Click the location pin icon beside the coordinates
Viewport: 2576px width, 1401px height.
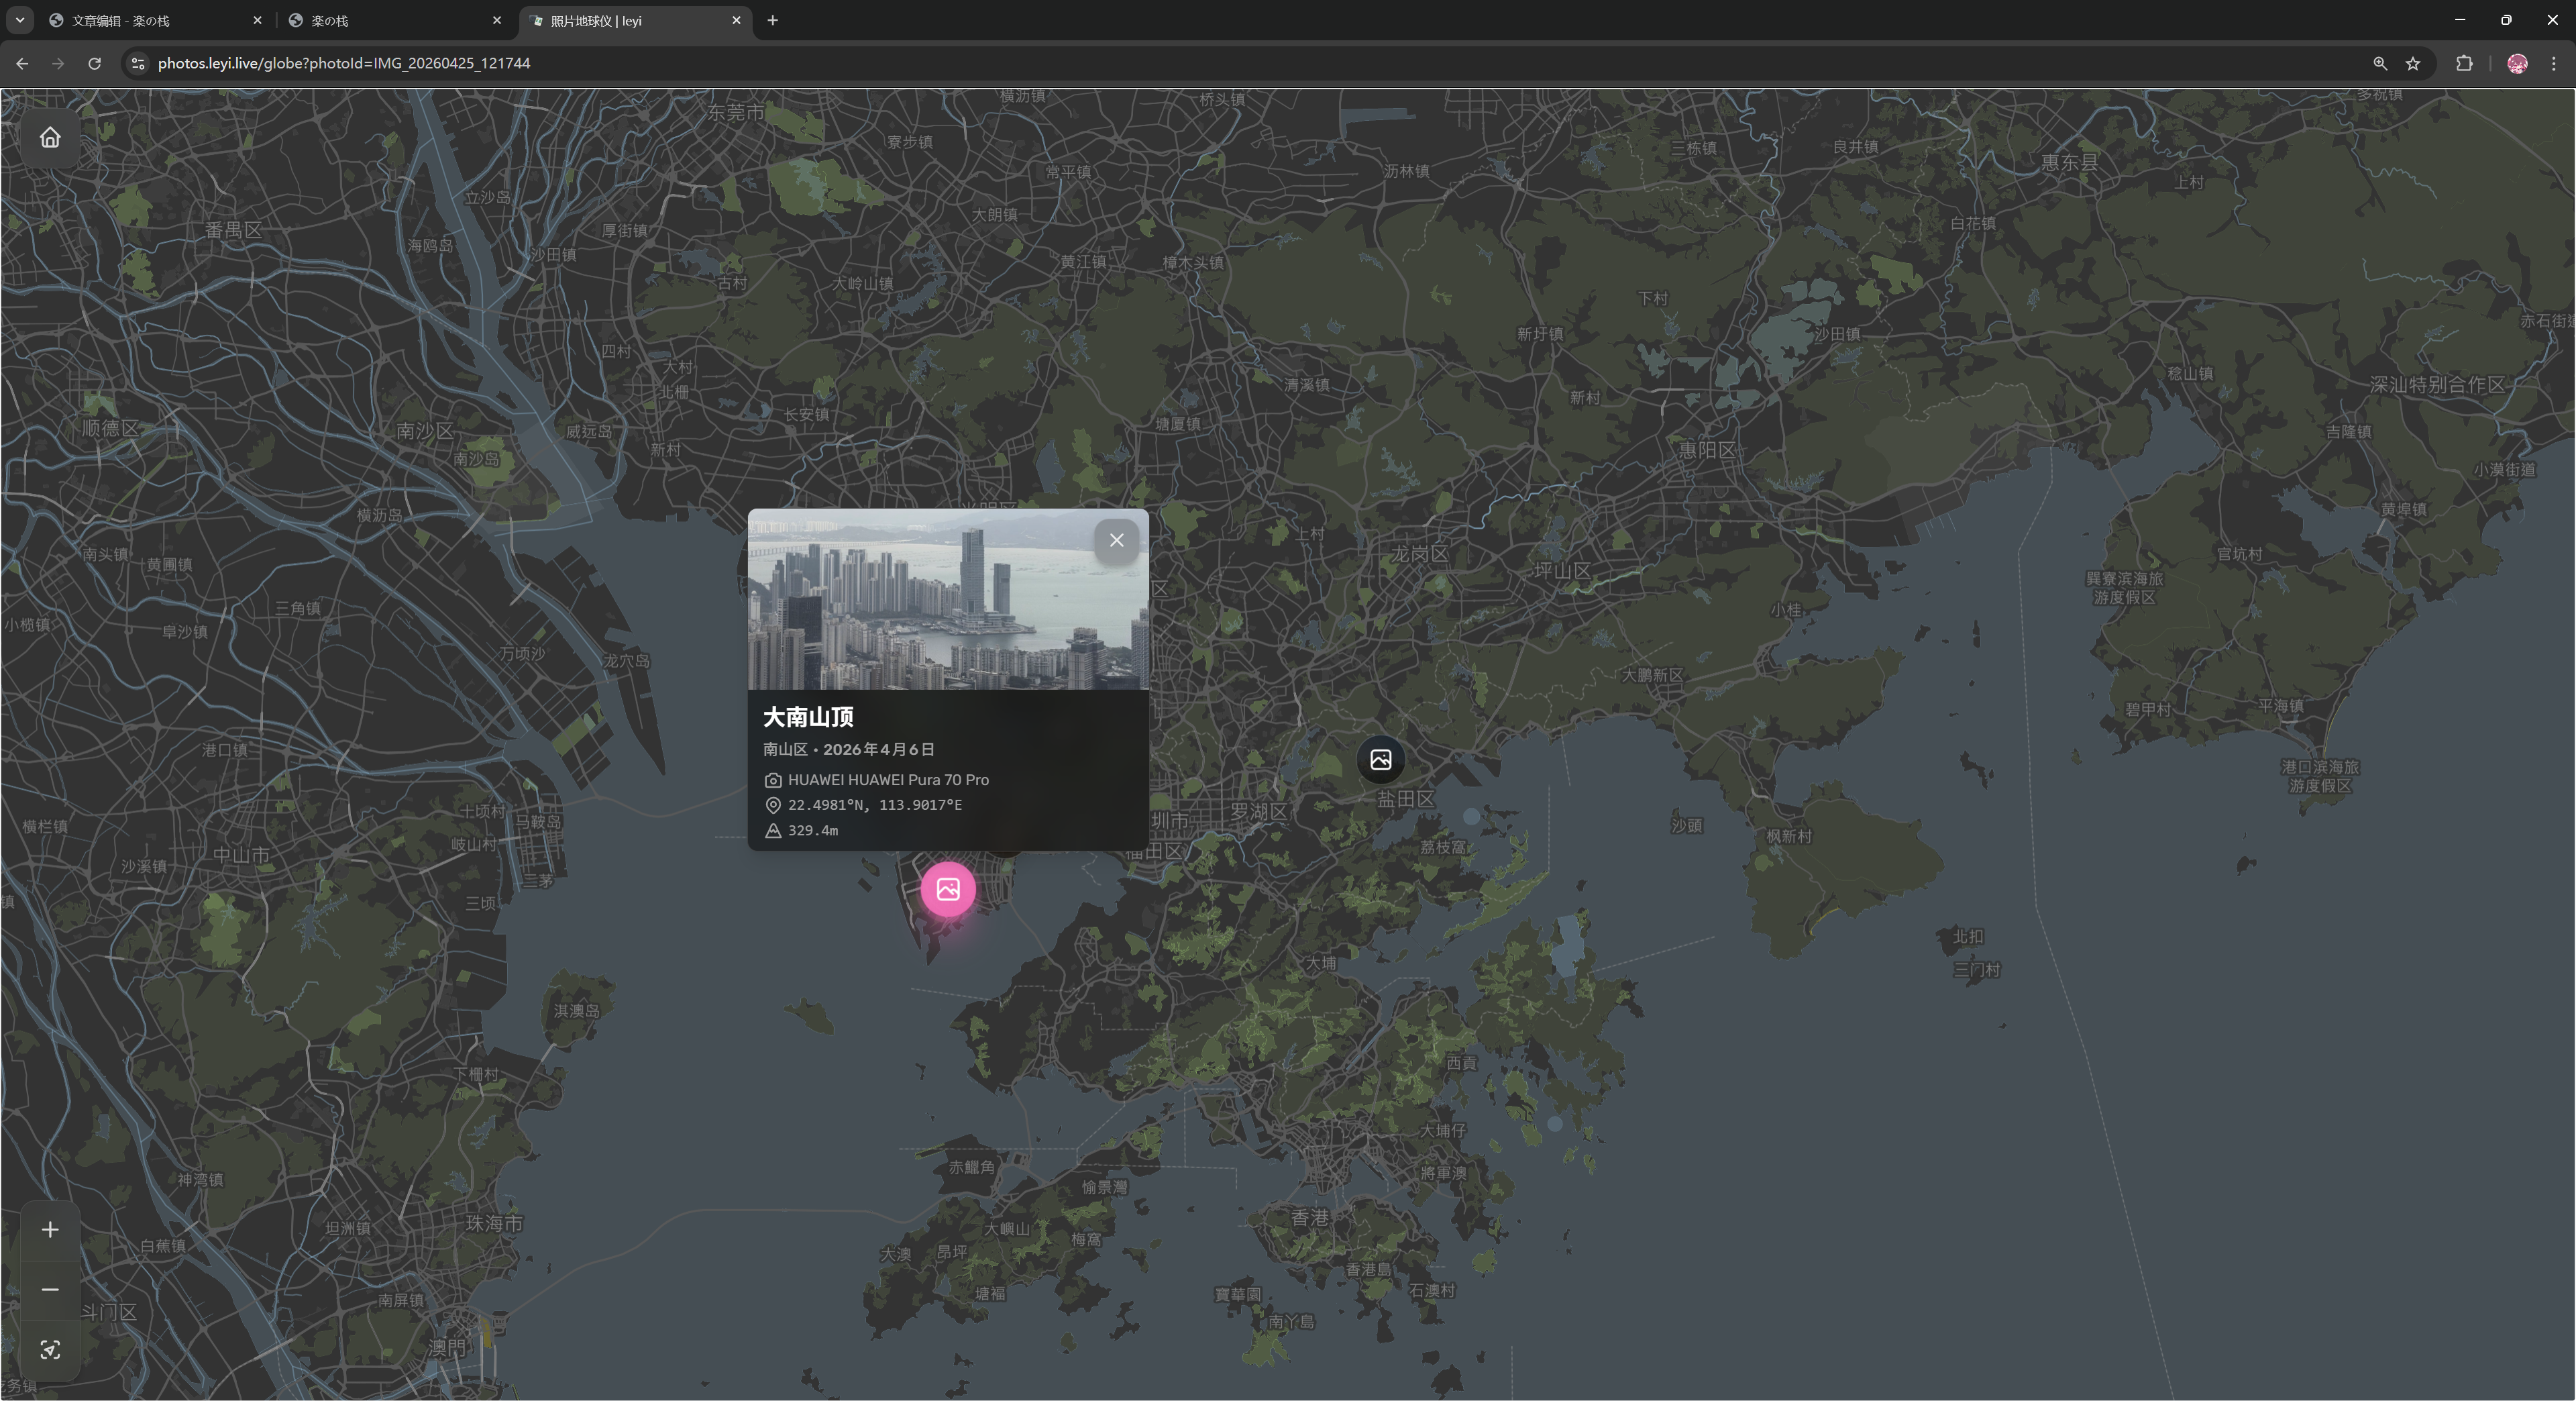click(x=773, y=805)
